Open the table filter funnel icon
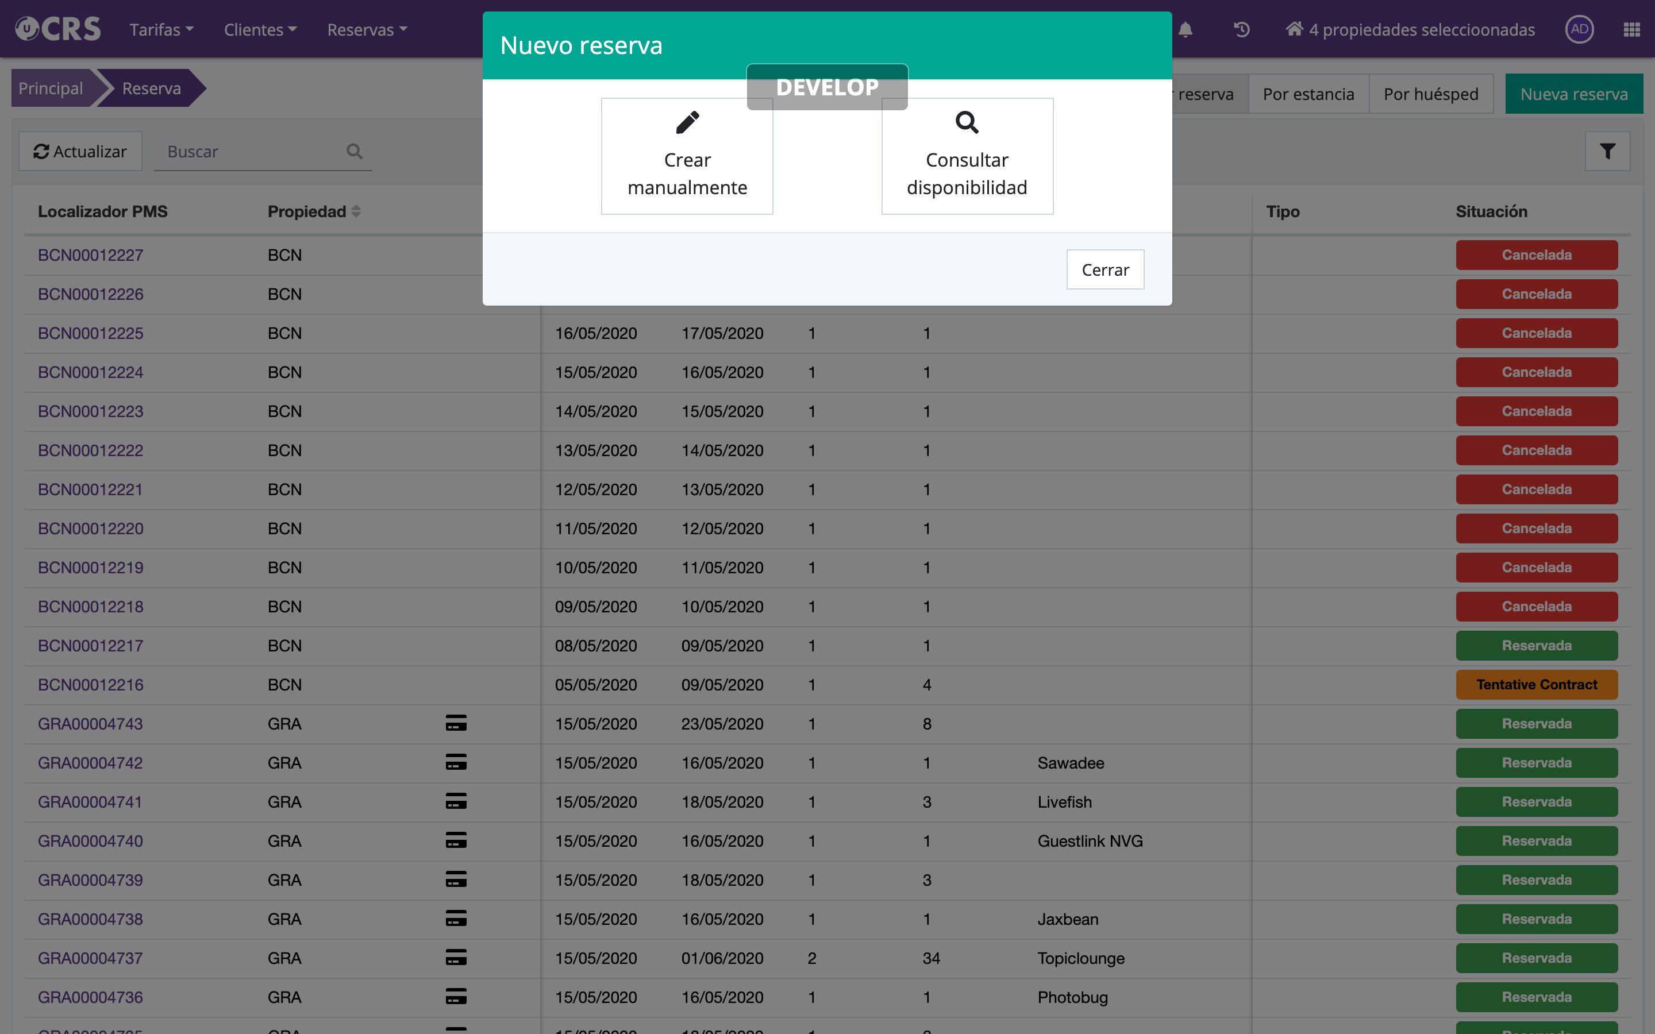The image size is (1655, 1034). (1607, 151)
